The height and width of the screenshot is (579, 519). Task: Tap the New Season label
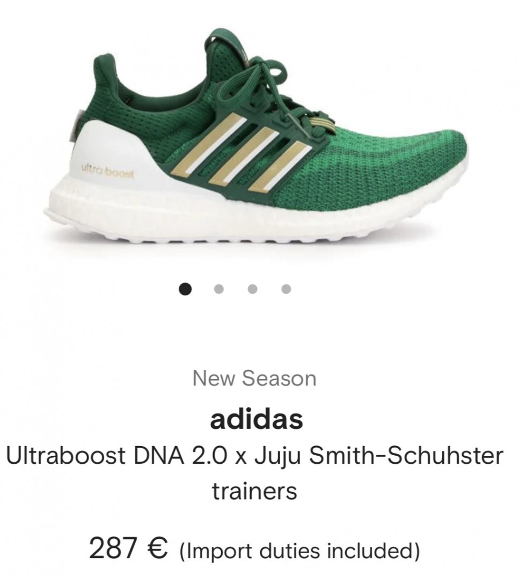(x=254, y=378)
